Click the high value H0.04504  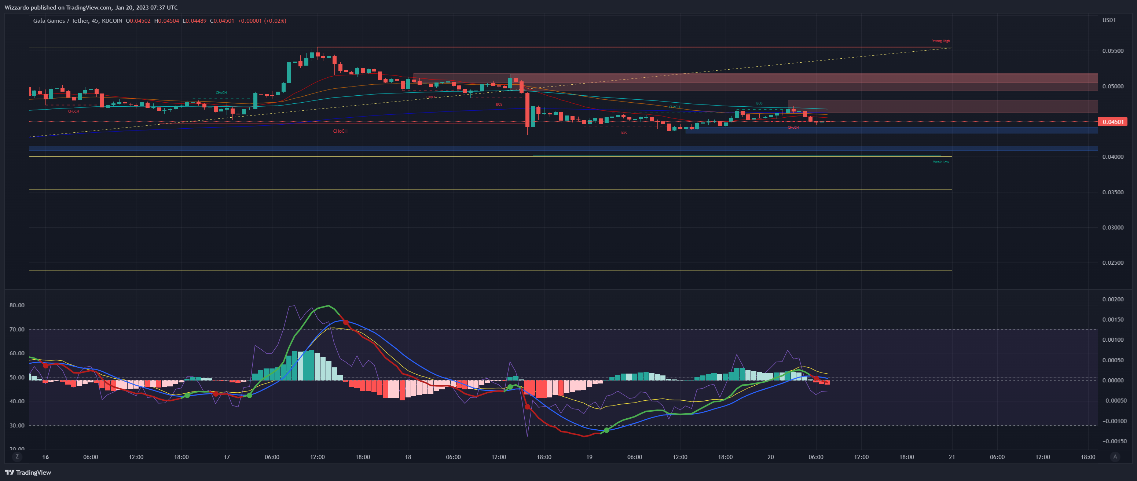(166, 21)
